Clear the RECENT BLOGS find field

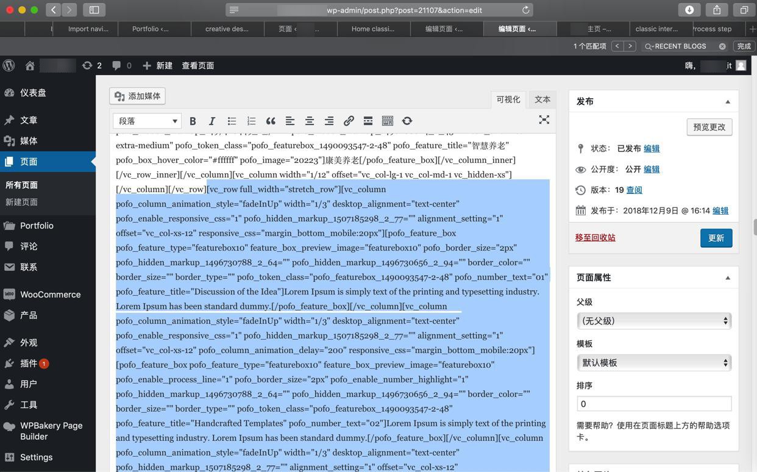point(722,46)
